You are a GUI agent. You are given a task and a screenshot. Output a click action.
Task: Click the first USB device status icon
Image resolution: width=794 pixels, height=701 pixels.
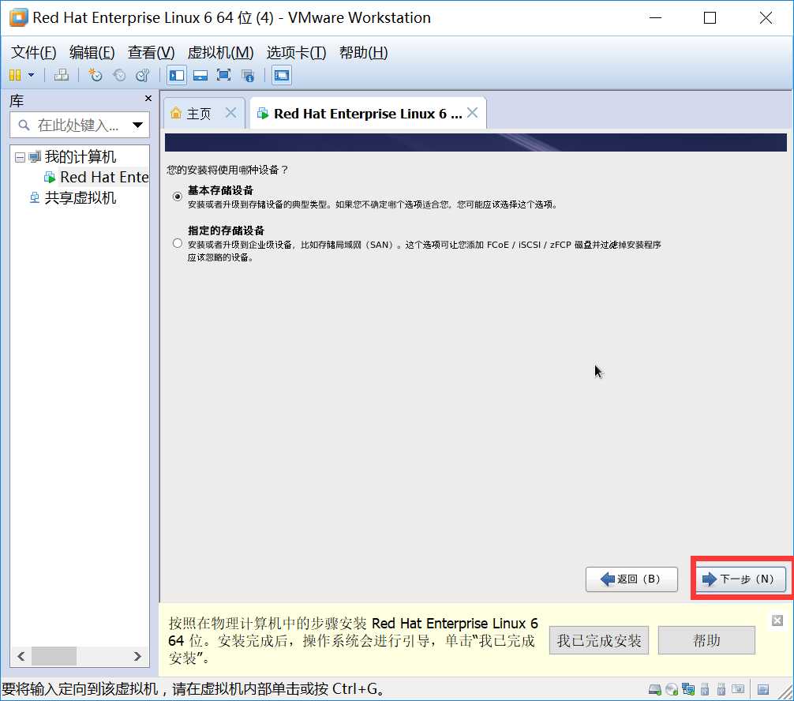(705, 689)
